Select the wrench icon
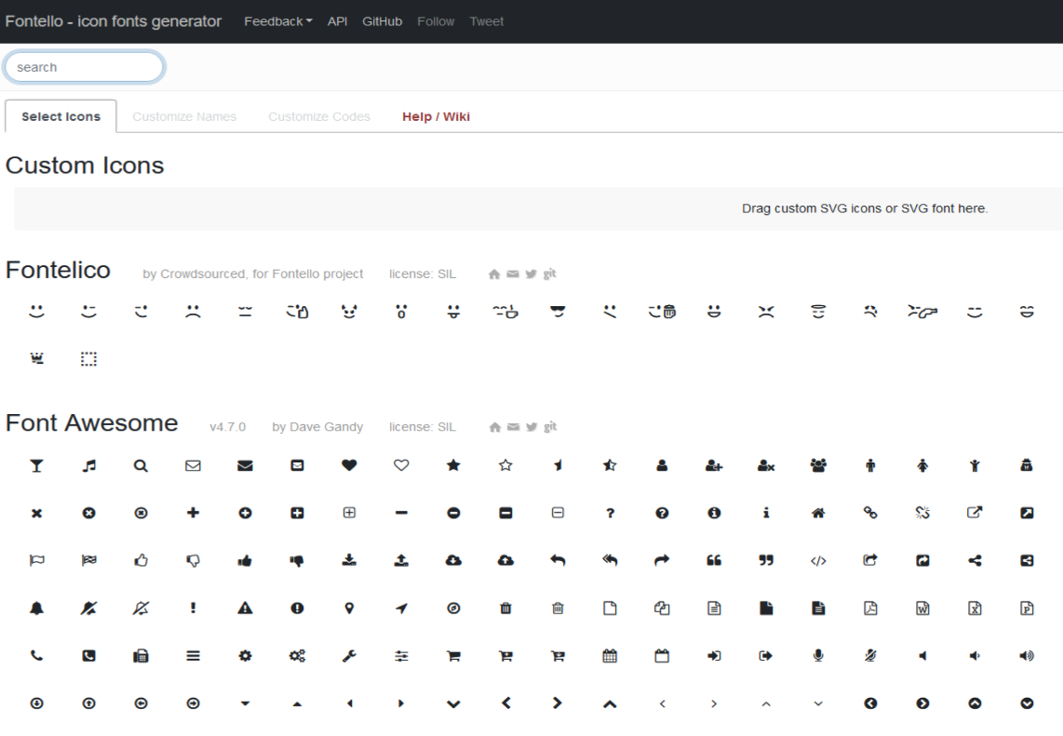Image resolution: width=1063 pixels, height=736 pixels. coord(349,655)
